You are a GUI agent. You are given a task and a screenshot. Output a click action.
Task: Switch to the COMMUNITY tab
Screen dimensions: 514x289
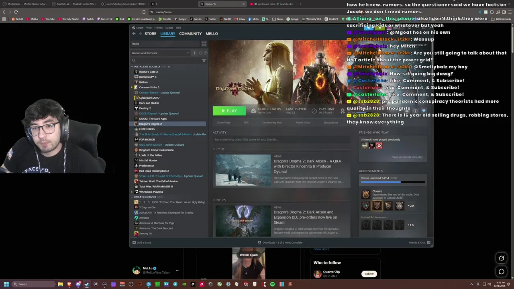[x=190, y=34]
